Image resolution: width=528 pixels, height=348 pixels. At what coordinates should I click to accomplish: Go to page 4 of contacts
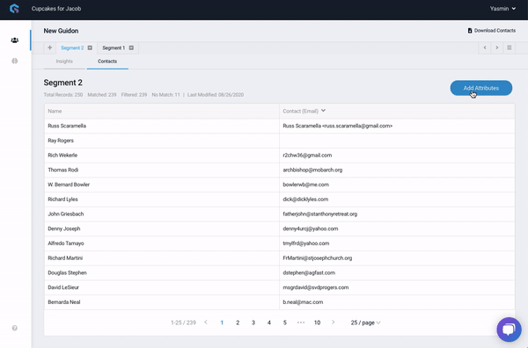tap(269, 323)
